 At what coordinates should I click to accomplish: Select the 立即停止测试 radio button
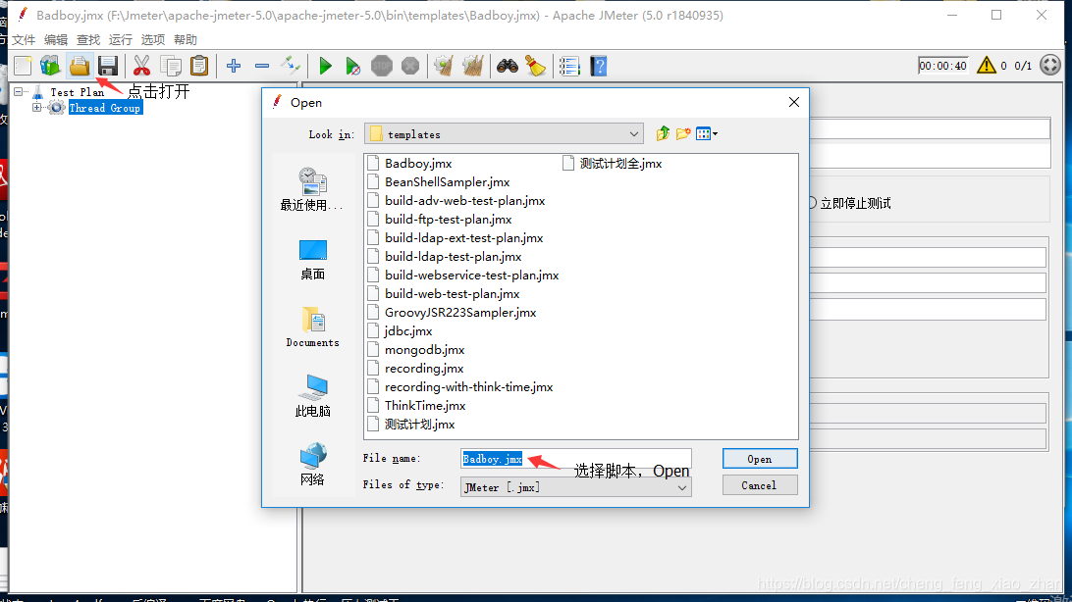click(812, 203)
